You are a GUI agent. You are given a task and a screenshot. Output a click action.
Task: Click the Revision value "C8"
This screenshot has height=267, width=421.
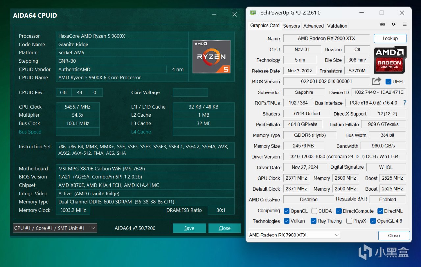[x=357, y=49]
